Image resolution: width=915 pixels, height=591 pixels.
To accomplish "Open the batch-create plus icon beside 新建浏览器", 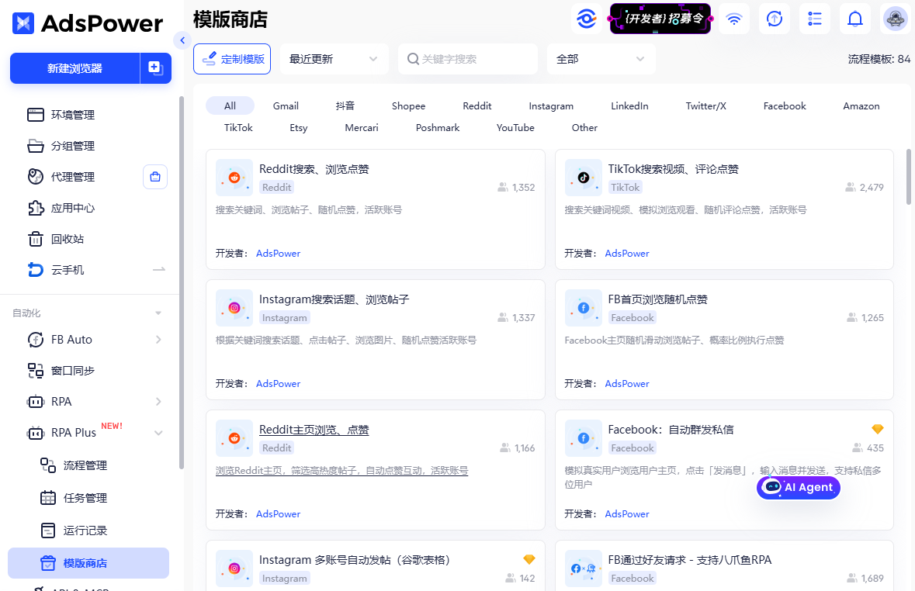I will 155,67.
